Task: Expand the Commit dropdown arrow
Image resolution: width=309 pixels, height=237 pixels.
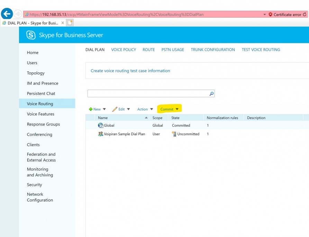Action: click(177, 109)
